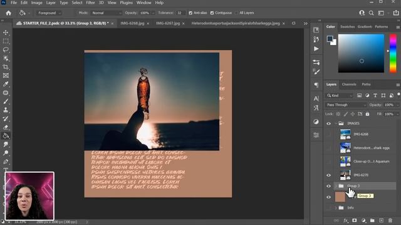
Task: Open the Gradients tab
Action: pyautogui.click(x=365, y=27)
